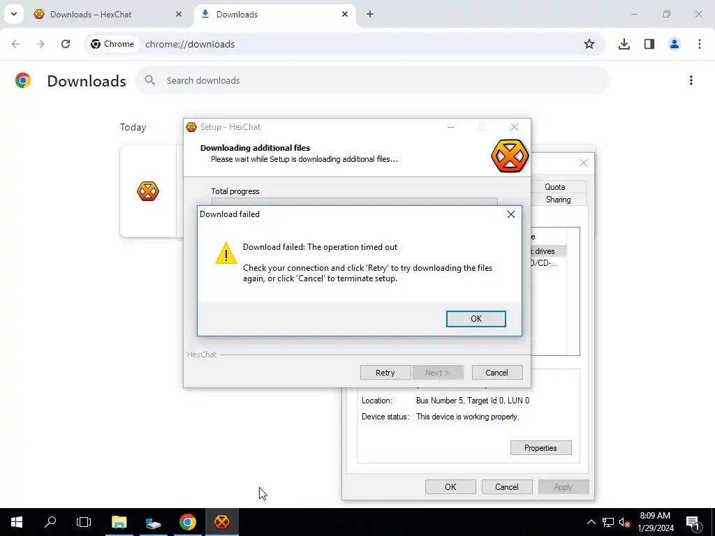
Task: Click the muted volume tray icon
Action: [x=624, y=522]
